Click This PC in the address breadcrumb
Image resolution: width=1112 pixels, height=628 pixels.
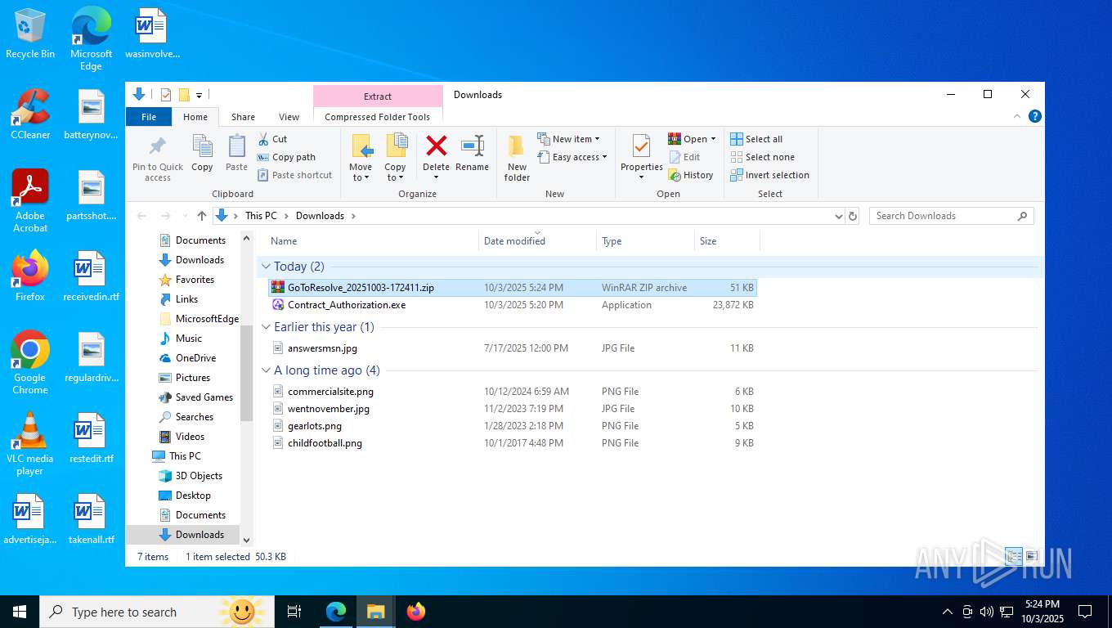point(261,216)
